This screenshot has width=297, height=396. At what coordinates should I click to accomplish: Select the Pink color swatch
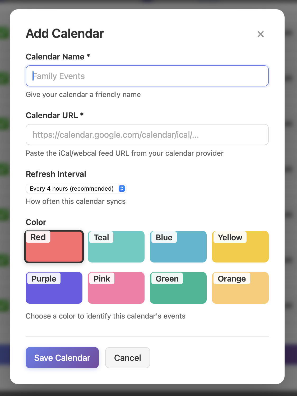(116, 288)
